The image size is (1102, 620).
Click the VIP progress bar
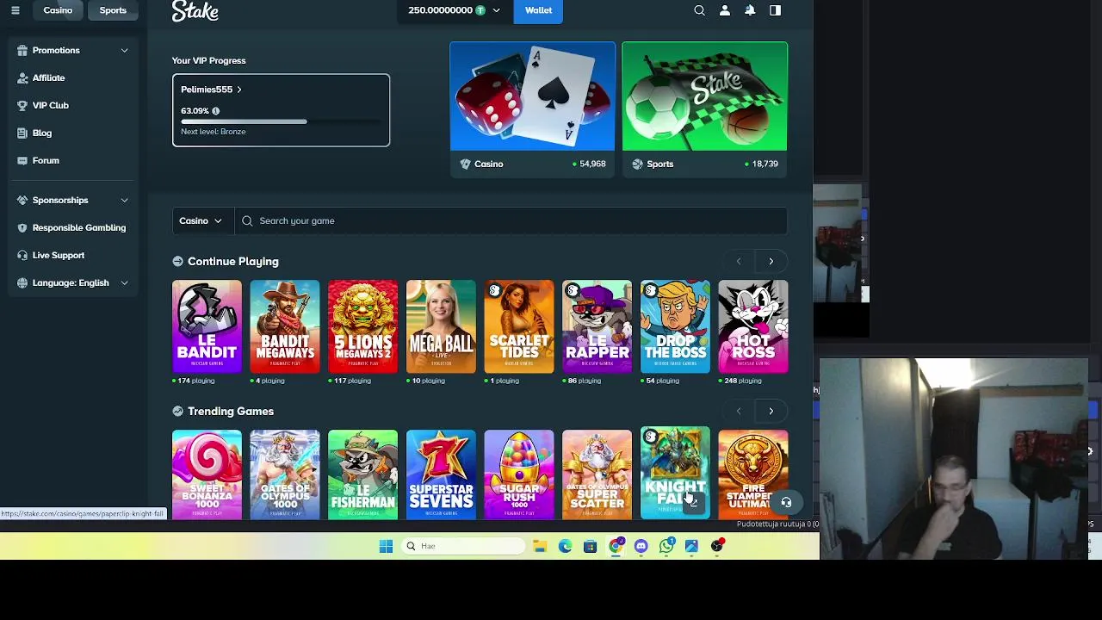coord(281,121)
